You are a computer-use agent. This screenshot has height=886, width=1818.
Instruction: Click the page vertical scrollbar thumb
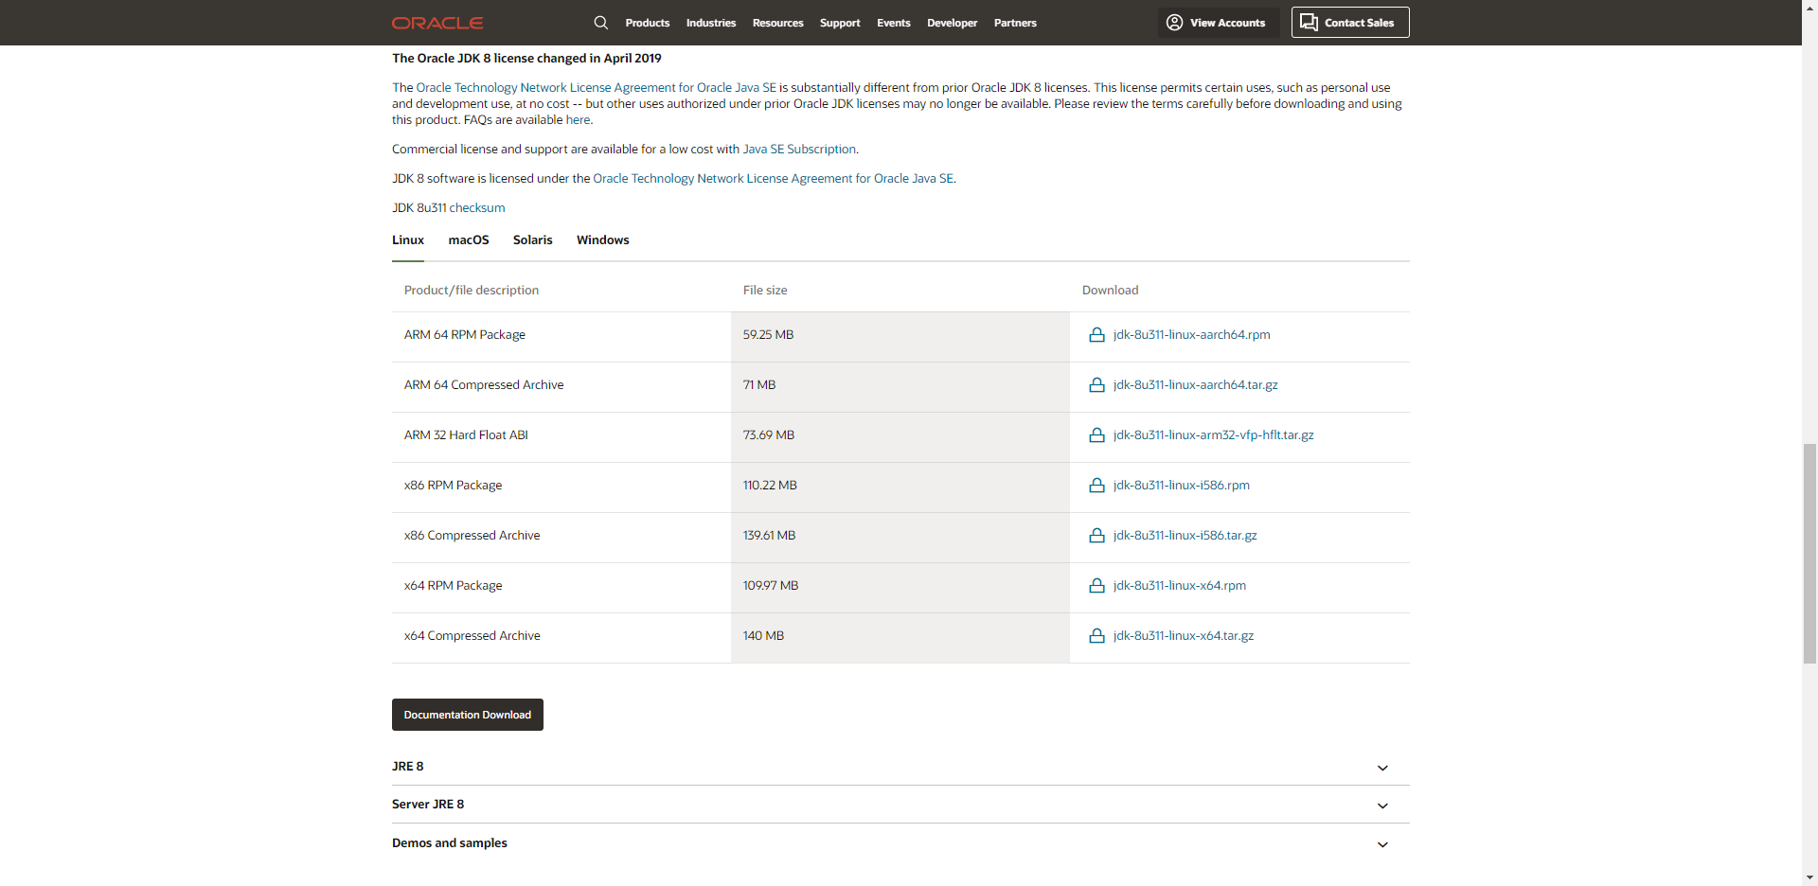tap(1809, 554)
